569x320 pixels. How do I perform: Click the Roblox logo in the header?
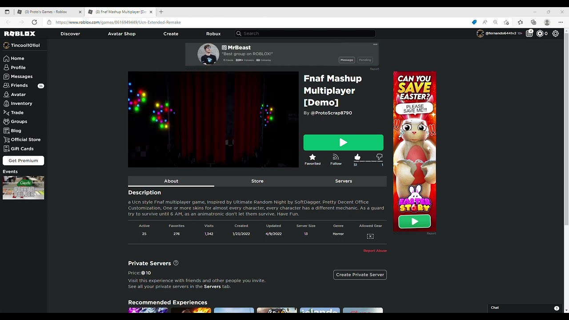click(x=20, y=33)
